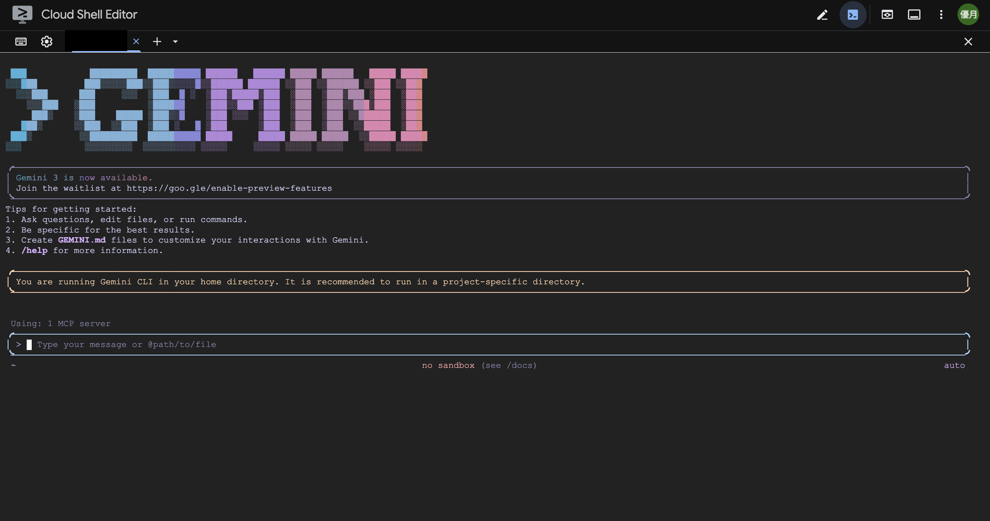Toggle the terminal button in header
The width and height of the screenshot is (990, 521).
(853, 15)
